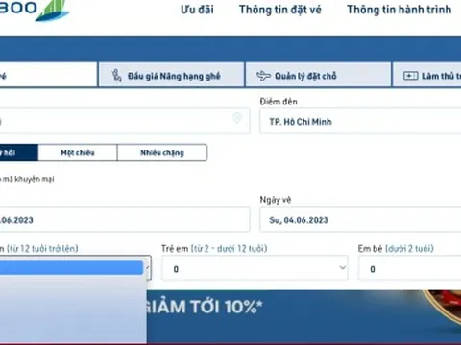Open the Ngày về date field

pyautogui.click(x=360, y=219)
